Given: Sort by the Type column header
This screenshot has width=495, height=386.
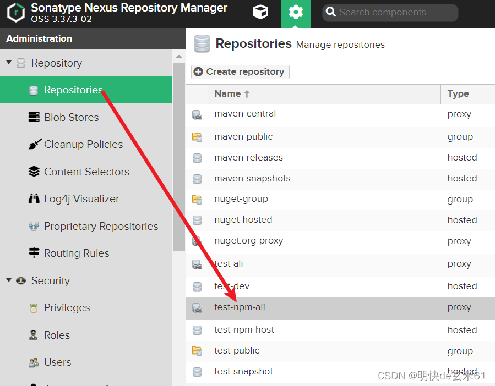Looking at the screenshot, I should 468,94.
